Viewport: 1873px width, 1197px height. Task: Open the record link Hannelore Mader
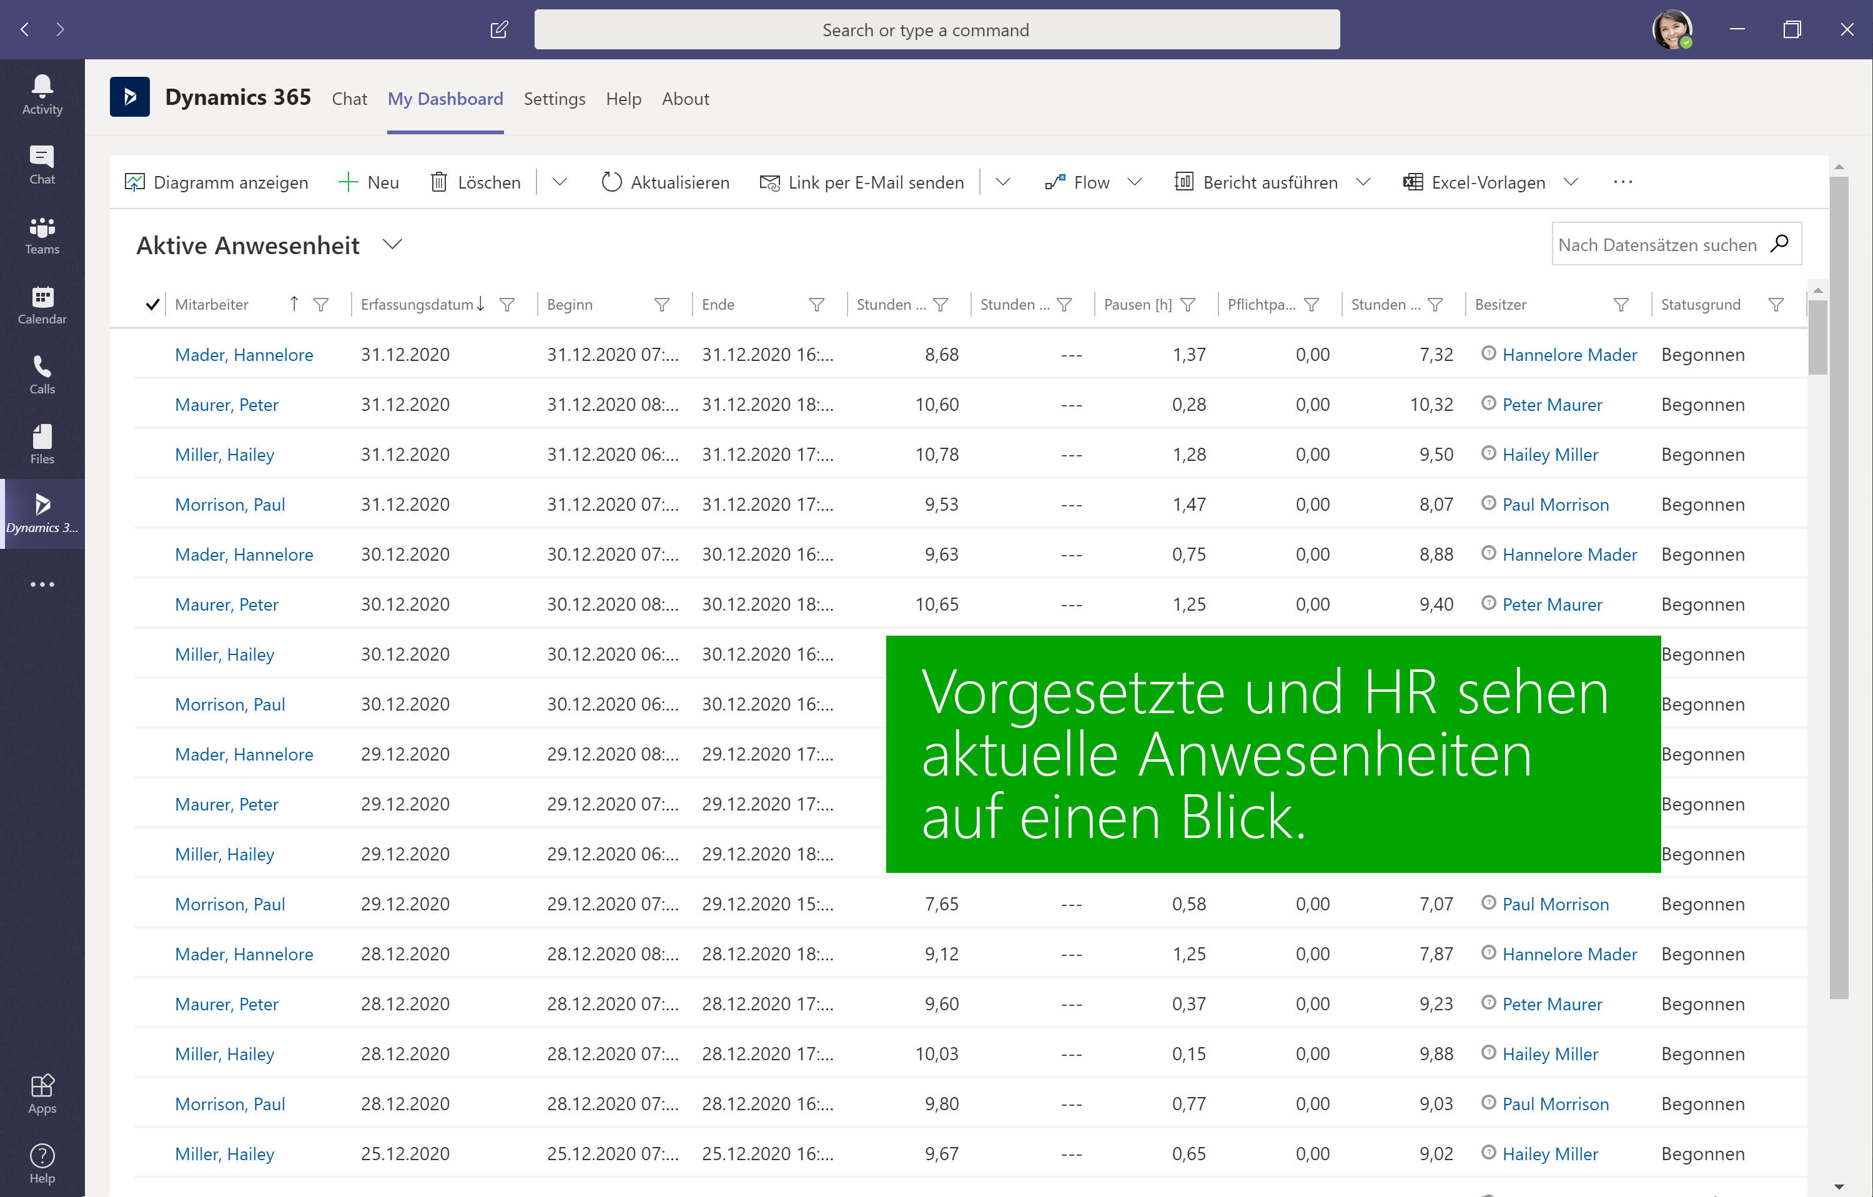pyautogui.click(x=1569, y=354)
